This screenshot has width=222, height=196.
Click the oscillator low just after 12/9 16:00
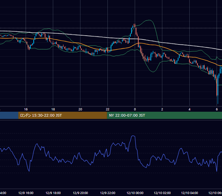click(x=29, y=171)
